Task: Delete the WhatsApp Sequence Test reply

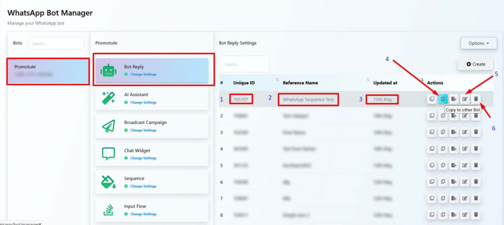Action: click(x=476, y=99)
